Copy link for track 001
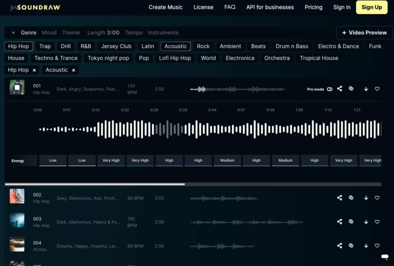The image size is (394, 266). coord(351,88)
